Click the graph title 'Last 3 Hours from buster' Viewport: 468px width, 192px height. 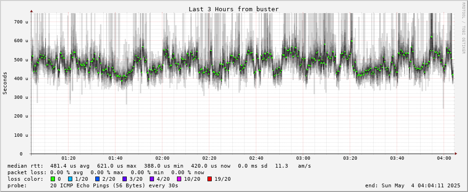click(234, 9)
